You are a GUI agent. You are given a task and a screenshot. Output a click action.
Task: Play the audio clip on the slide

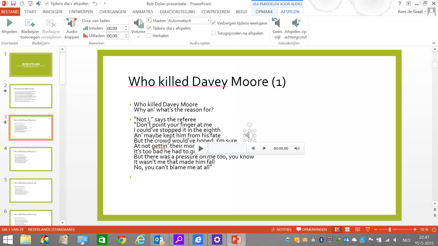click(201, 148)
